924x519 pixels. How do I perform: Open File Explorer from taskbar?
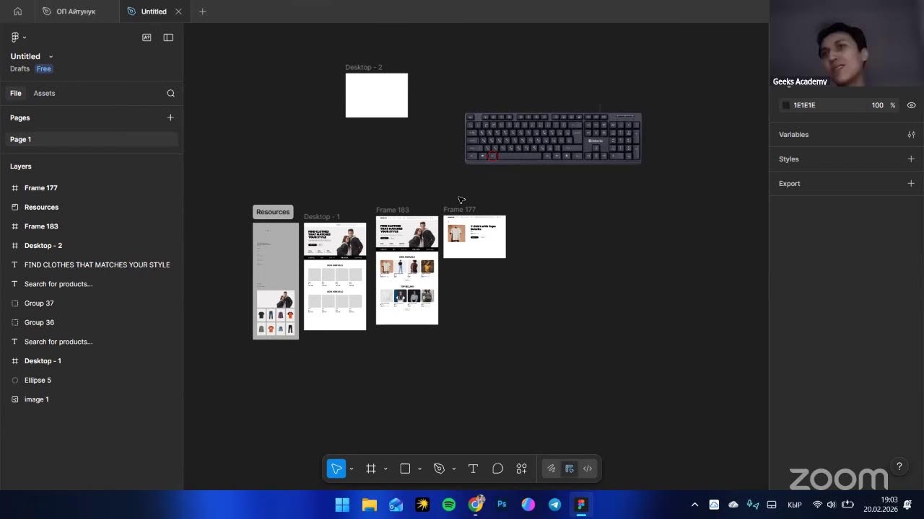[370, 505]
